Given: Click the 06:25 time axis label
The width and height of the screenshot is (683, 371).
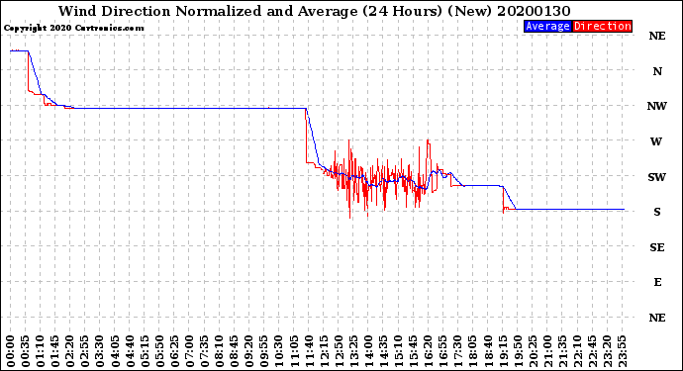Looking at the screenshot, I should 174,351.
